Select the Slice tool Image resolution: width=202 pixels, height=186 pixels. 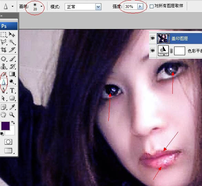[x=12, y=50]
